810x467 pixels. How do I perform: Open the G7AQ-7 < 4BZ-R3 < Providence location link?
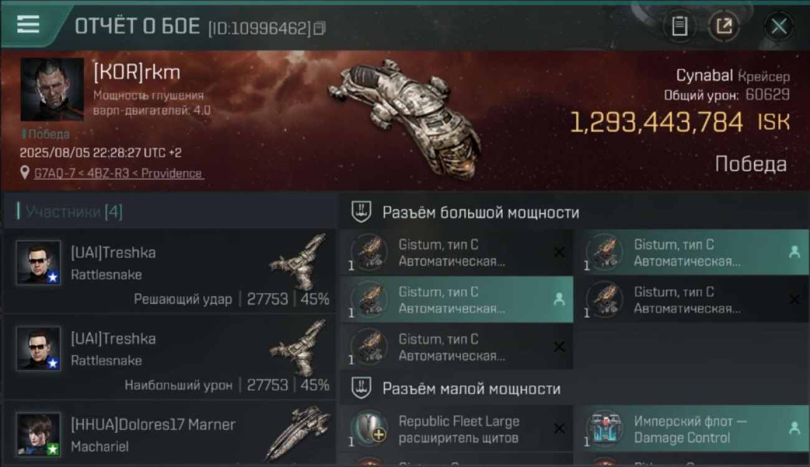[118, 173]
